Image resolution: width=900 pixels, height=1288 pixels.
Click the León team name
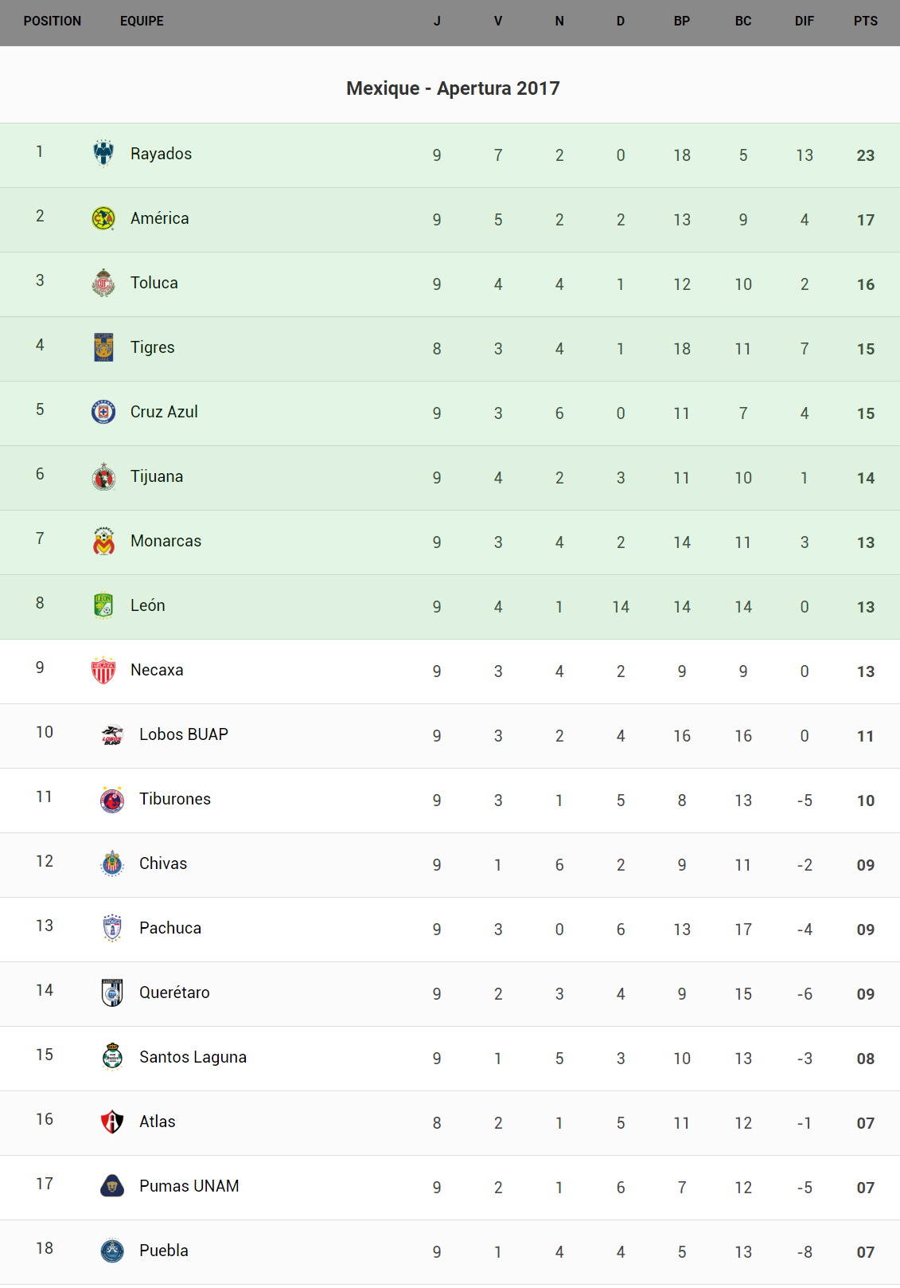[148, 605]
